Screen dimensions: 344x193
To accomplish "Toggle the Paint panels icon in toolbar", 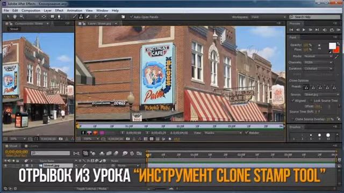I will [123, 17].
